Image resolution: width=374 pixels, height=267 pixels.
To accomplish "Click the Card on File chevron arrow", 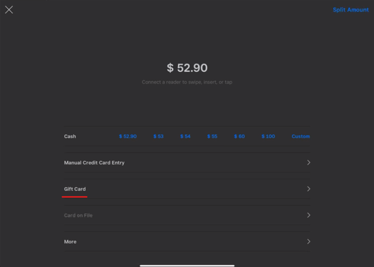I will 309,215.
